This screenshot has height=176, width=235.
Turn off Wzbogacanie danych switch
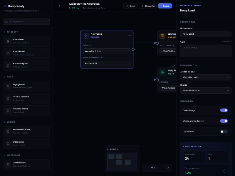tap(224, 121)
